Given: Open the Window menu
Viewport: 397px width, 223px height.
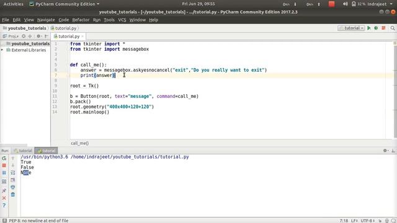Looking at the screenshot, I should coord(138,20).
